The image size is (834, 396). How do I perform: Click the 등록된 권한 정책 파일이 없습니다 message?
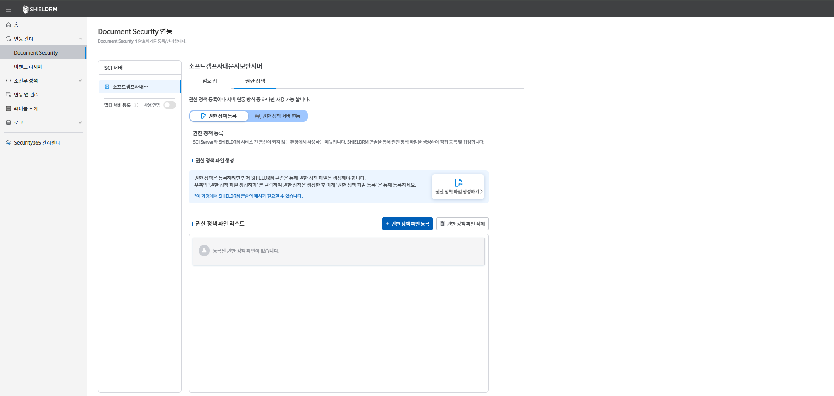(246, 251)
